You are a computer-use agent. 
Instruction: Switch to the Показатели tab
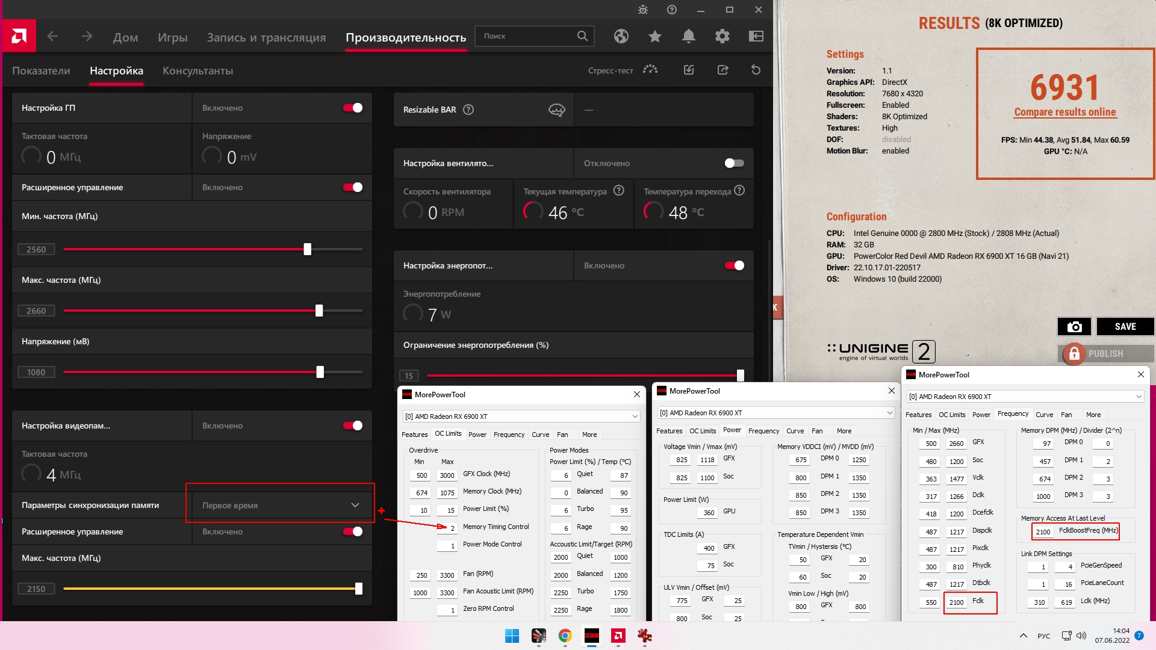pyautogui.click(x=41, y=70)
